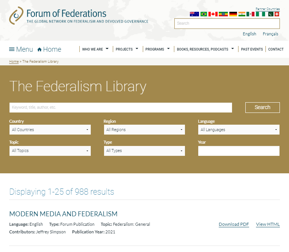Click the Who We Are dropdown arrow
289x252 pixels.
click(107, 49)
